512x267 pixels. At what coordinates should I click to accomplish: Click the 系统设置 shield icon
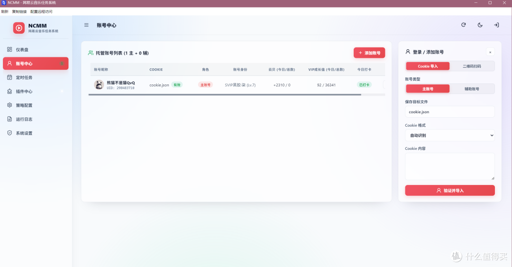point(9,133)
